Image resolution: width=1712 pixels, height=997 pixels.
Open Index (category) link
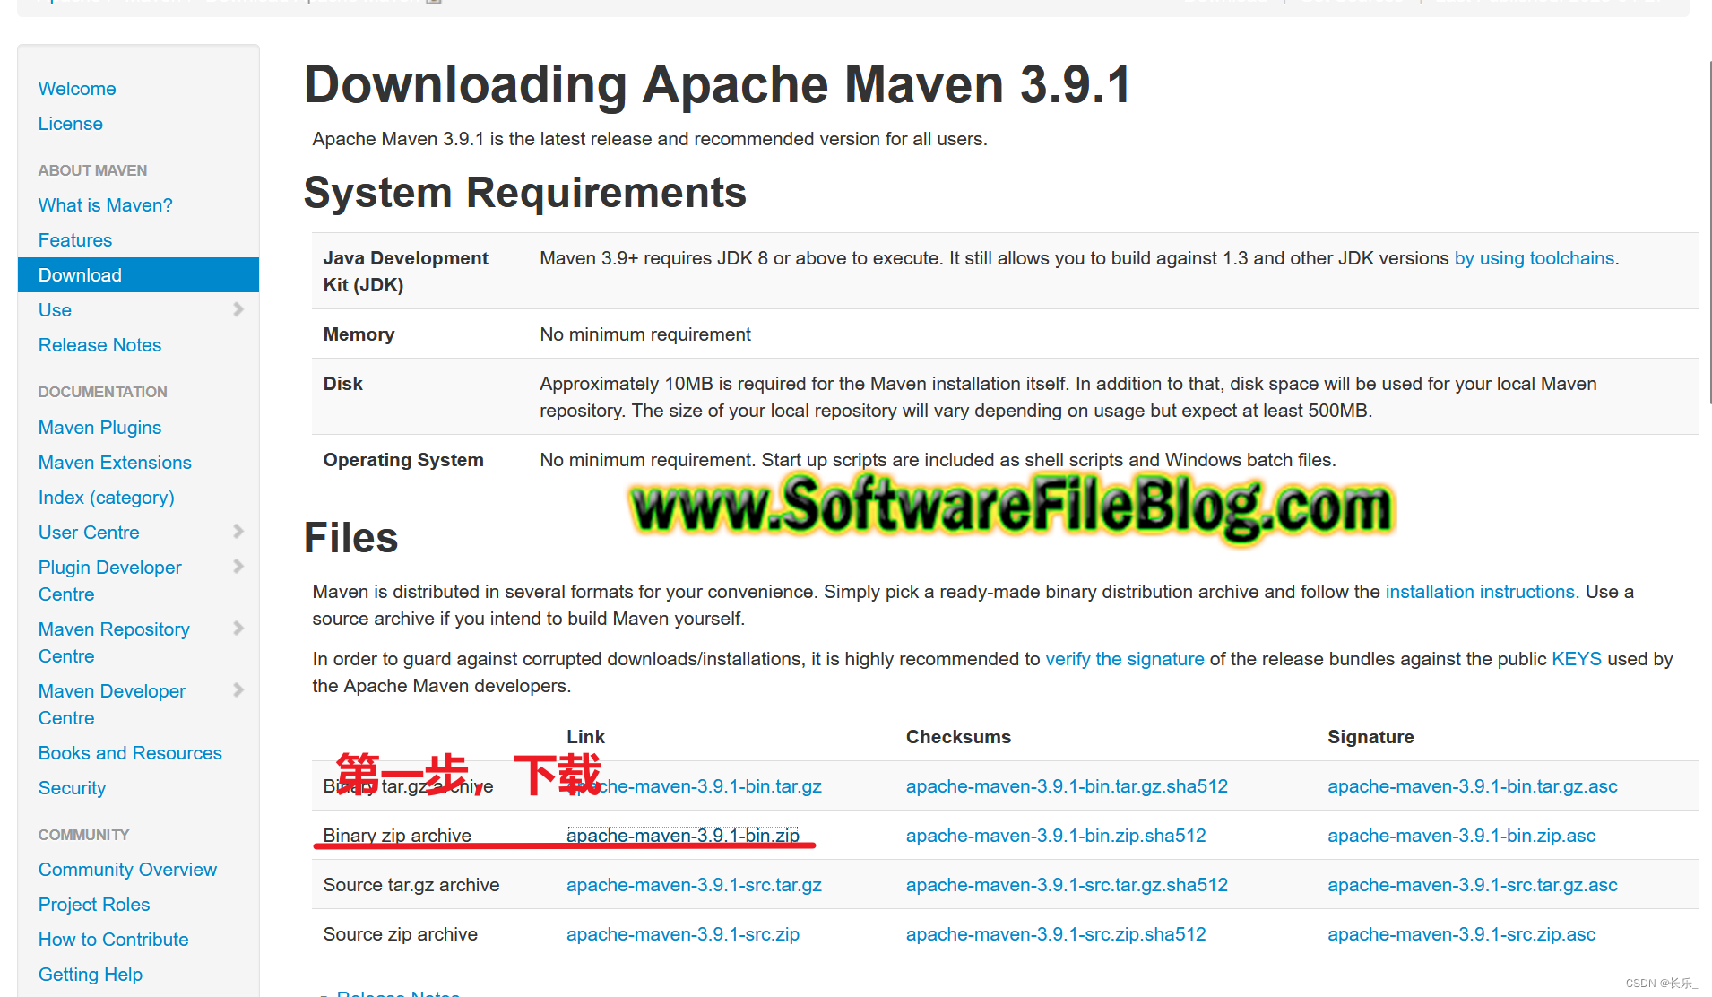coord(107,498)
